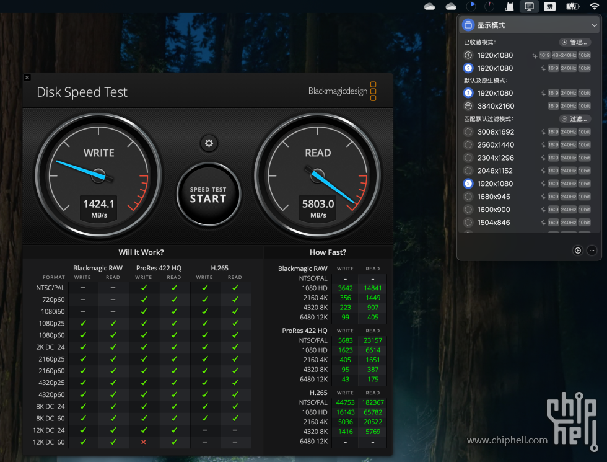Click the red X in the 12K DCI 60 row

(x=144, y=442)
